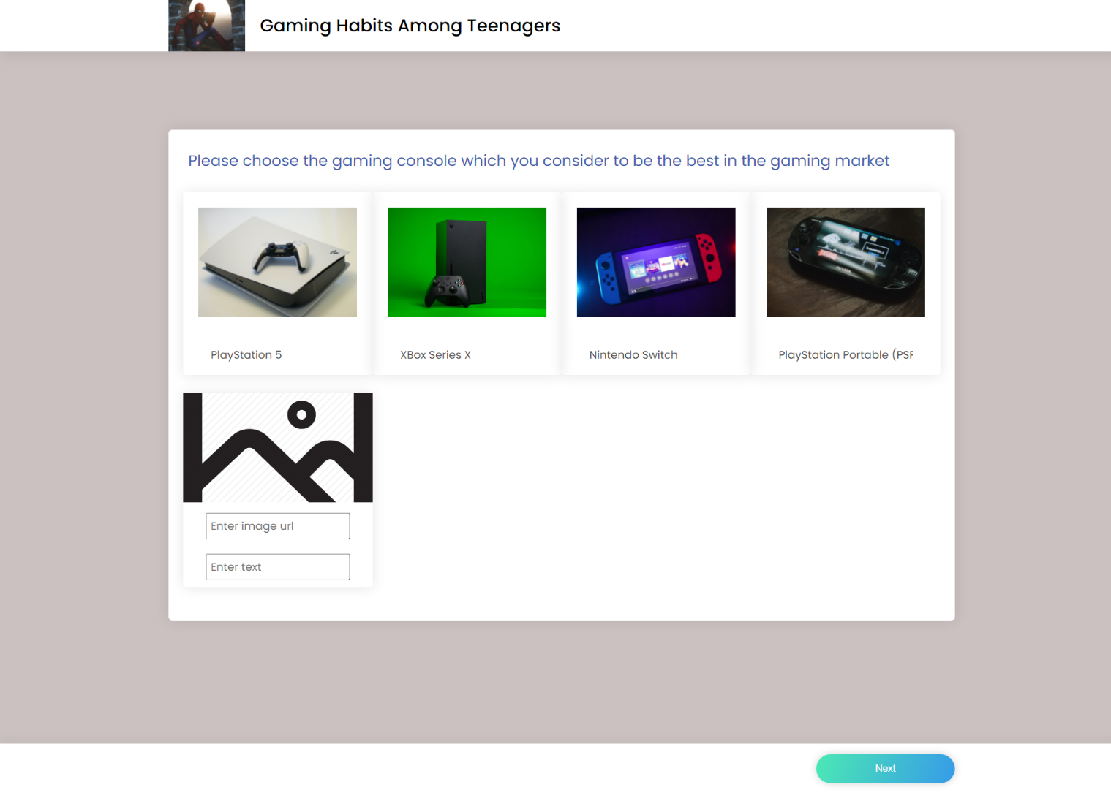Click the survey logo image in header

pyautogui.click(x=206, y=26)
